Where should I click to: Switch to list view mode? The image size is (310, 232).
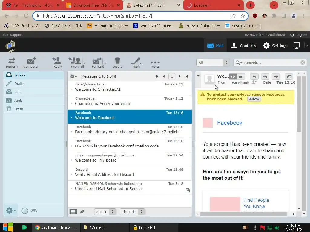click(73, 212)
